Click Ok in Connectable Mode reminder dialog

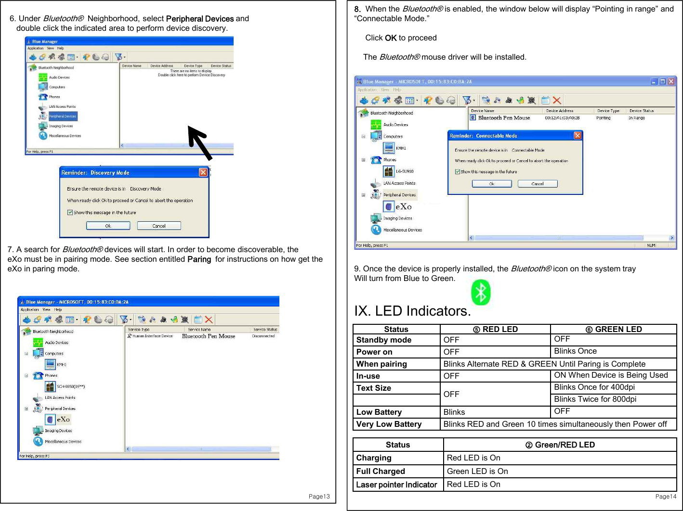click(x=492, y=184)
